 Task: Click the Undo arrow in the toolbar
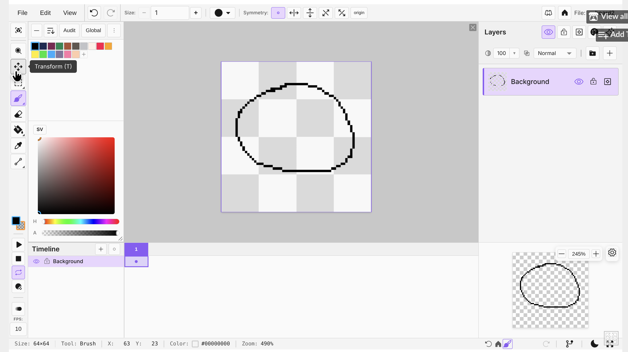click(x=94, y=13)
